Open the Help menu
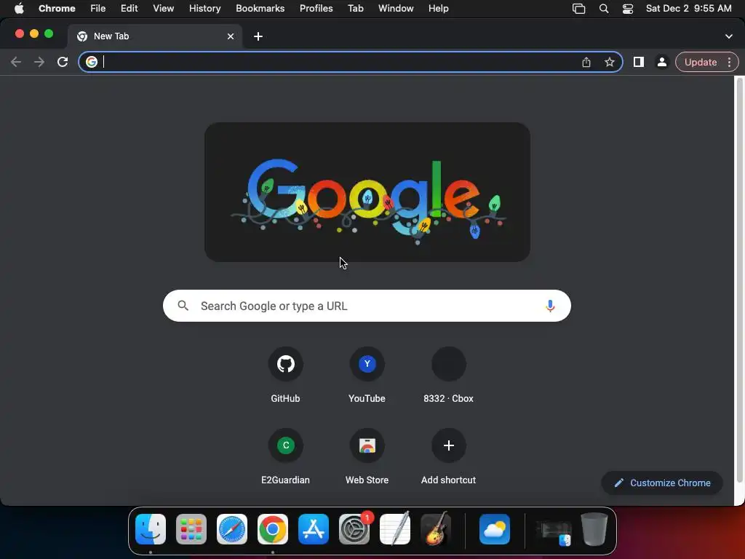Image resolution: width=745 pixels, height=559 pixels. click(438, 8)
